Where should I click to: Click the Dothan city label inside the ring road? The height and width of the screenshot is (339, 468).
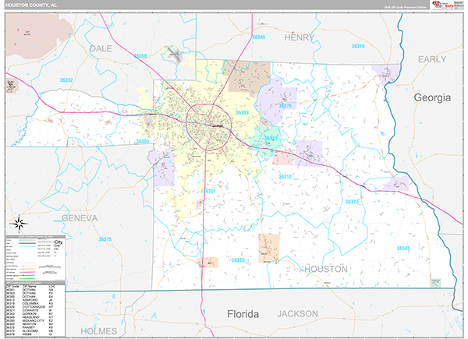[218, 126]
